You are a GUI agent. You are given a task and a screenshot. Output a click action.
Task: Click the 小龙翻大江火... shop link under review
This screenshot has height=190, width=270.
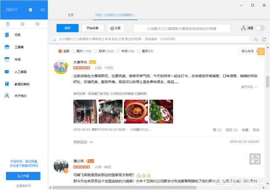[x=140, y=130]
